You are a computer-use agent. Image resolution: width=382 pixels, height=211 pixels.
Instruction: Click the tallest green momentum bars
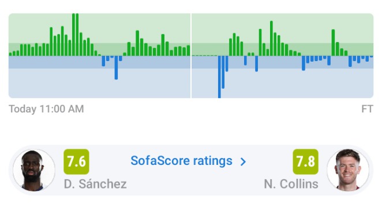tap(75, 35)
